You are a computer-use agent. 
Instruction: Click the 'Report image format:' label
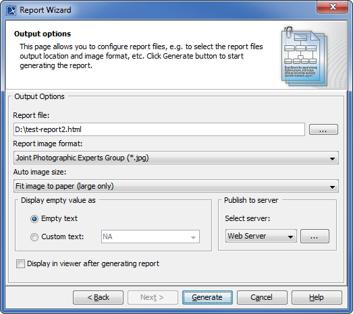pos(48,144)
